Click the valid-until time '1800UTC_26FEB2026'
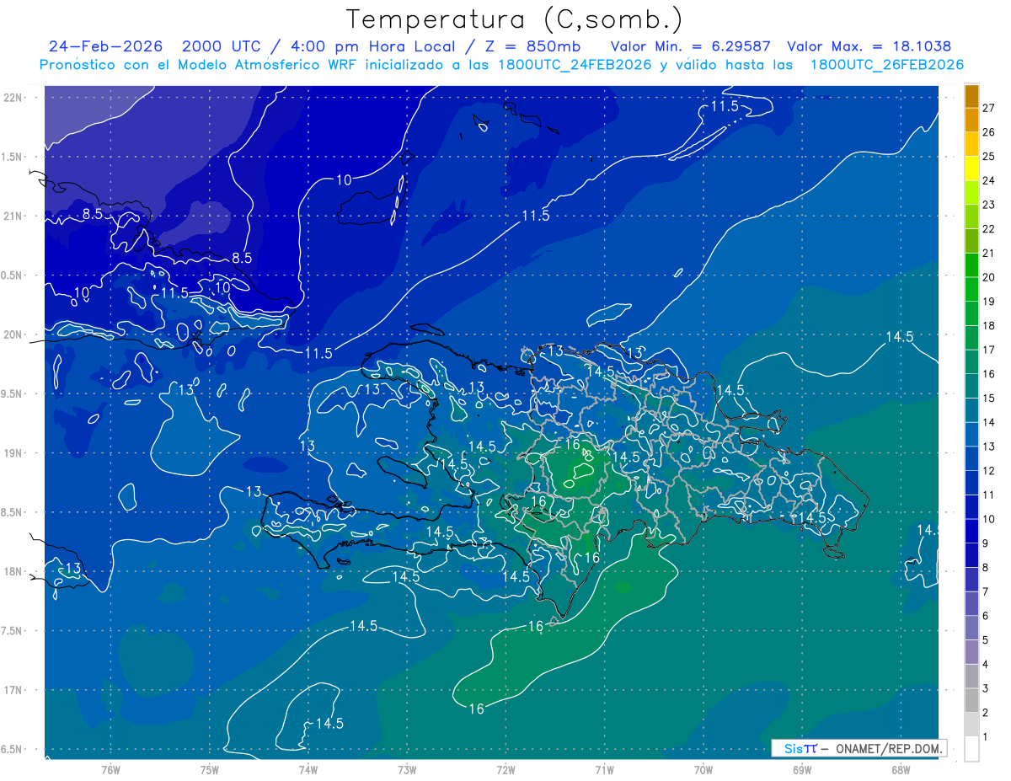Image resolution: width=1011 pixels, height=781 pixels. tap(886, 65)
